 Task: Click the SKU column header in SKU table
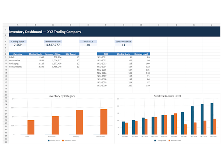(x=106, y=54)
